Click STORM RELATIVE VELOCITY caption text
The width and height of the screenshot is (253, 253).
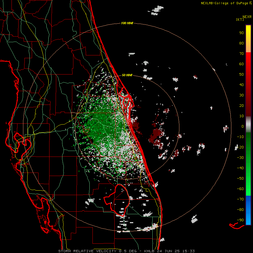[87, 251]
